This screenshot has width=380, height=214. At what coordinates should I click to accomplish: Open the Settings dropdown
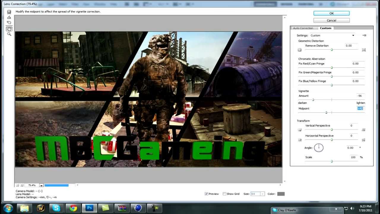click(332, 35)
